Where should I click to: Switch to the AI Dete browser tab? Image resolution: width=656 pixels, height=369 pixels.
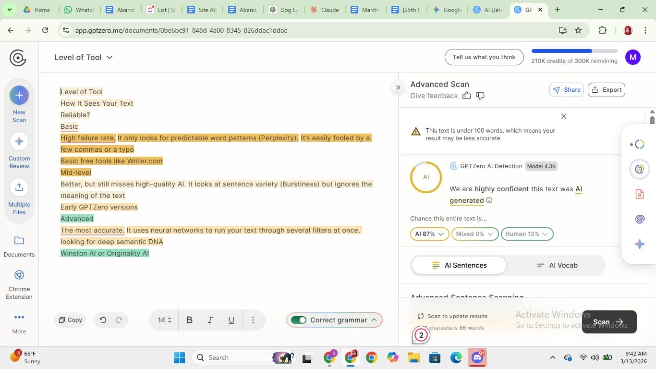tap(487, 10)
